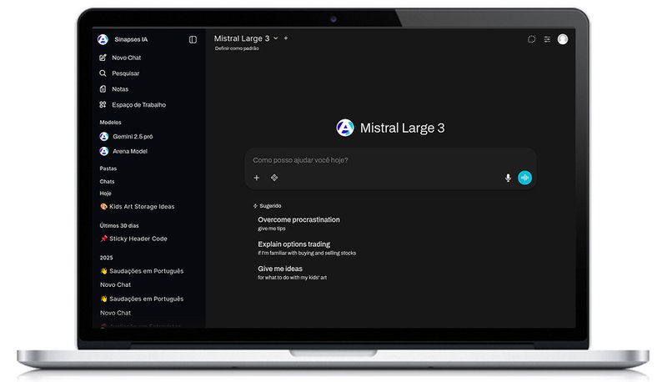Toggle the sidebar collapse icon
Viewport: 667px width, 382px height.
click(x=193, y=39)
